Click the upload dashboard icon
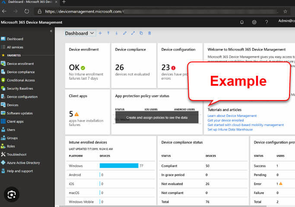This screenshot has height=207, width=295. point(108,33)
